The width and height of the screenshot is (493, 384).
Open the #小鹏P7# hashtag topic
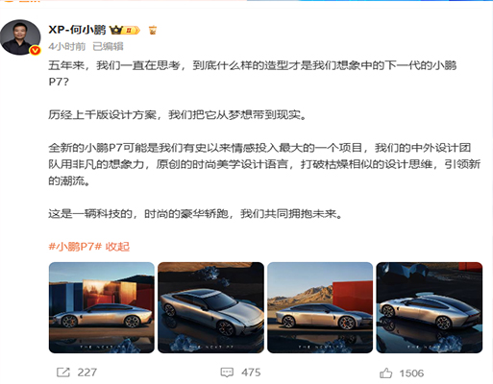(75, 247)
